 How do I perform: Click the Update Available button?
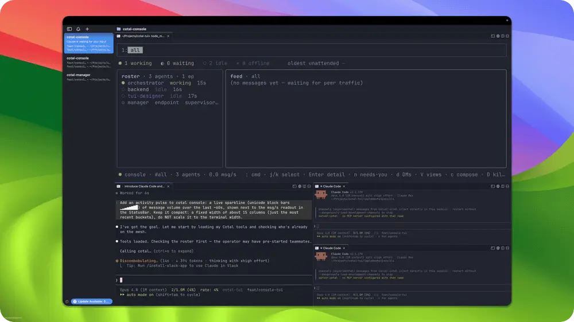[x=91, y=301]
